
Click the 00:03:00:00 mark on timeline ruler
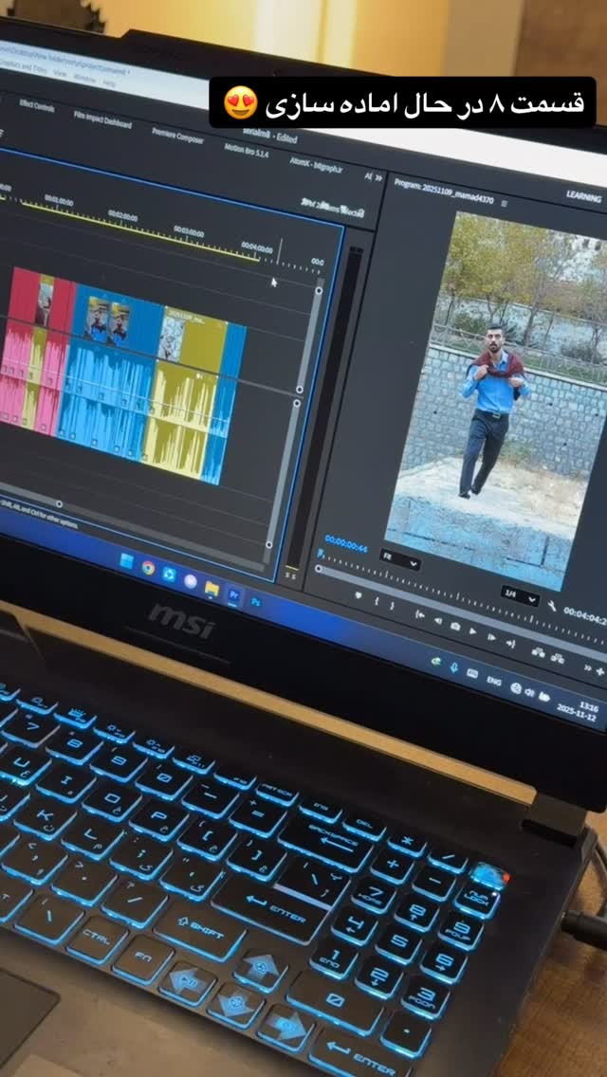pos(189,230)
